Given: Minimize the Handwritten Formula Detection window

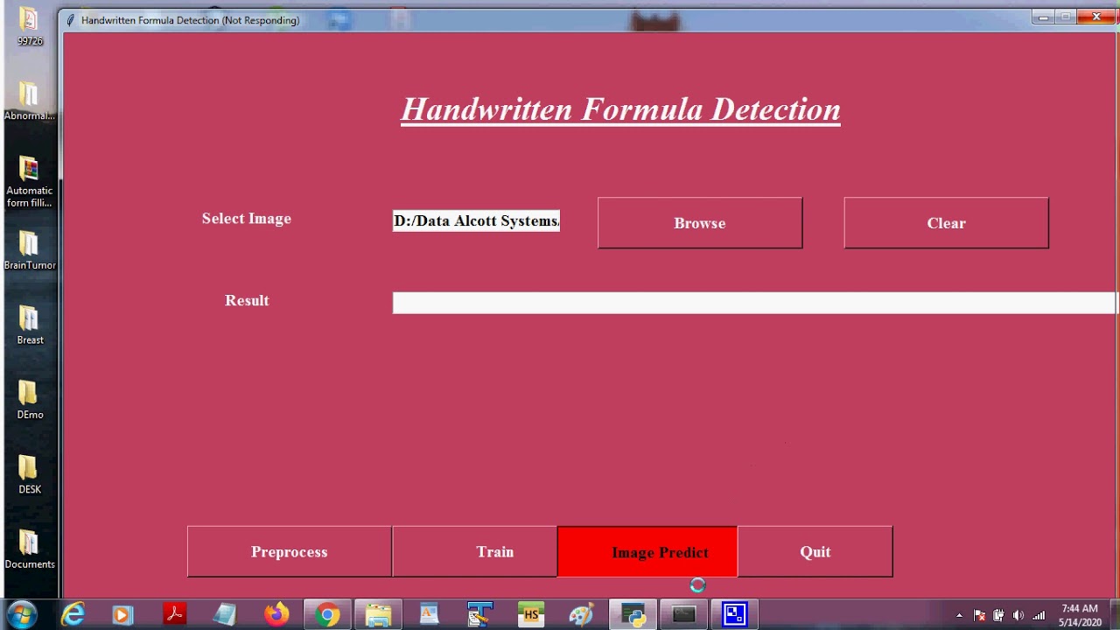Looking at the screenshot, I should point(1043,17).
